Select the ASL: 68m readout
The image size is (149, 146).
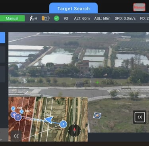point(102,18)
